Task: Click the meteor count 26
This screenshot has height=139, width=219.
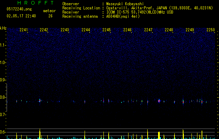Action: [x=50, y=16]
